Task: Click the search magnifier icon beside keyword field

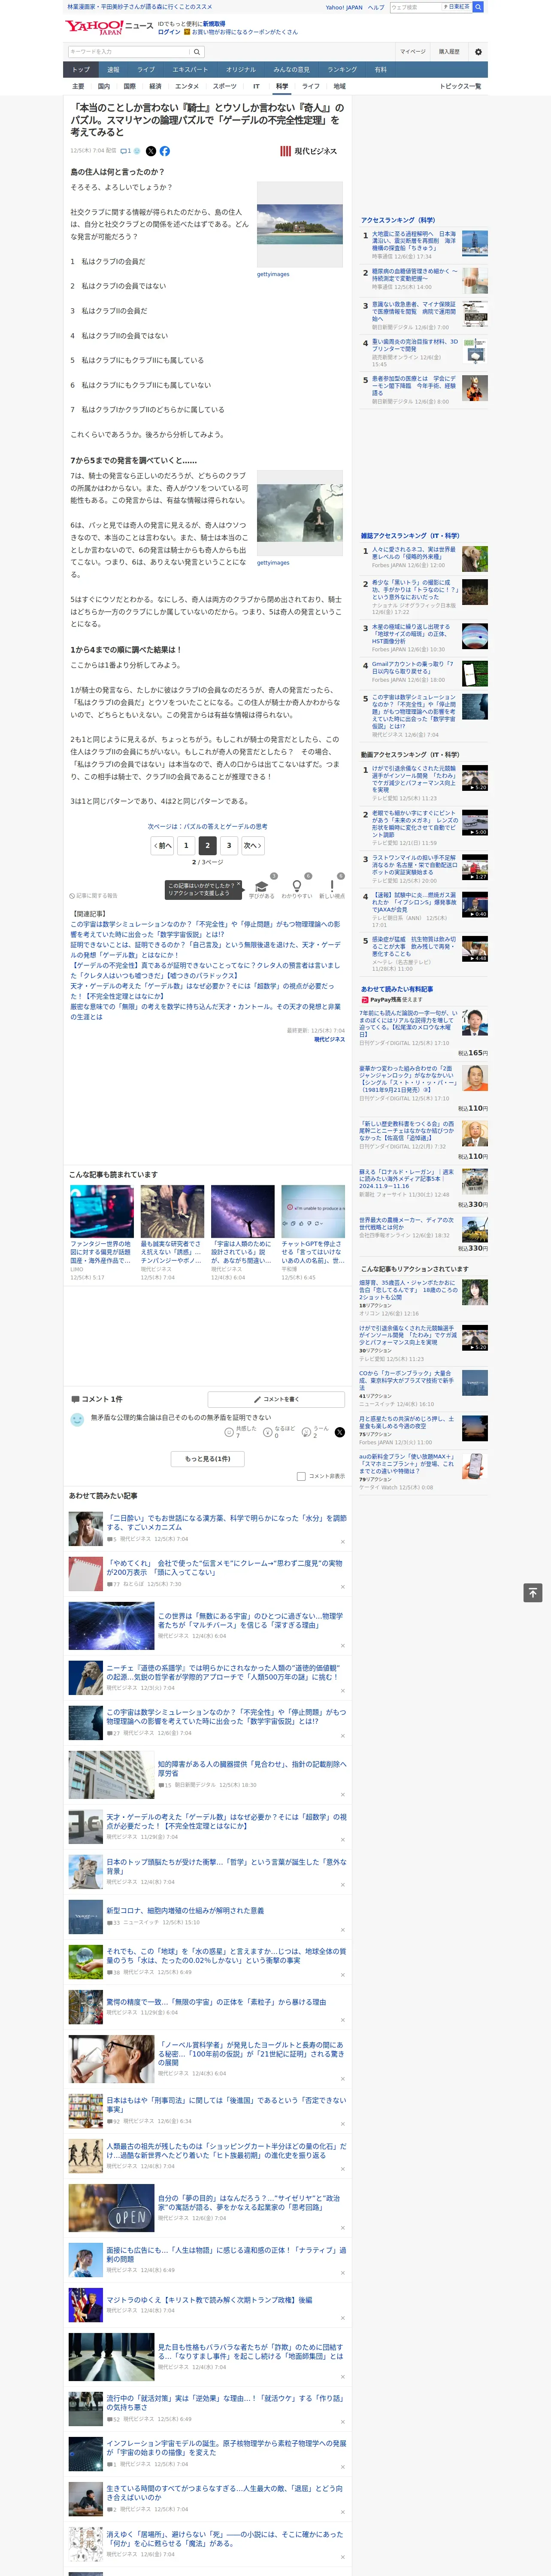Action: tap(197, 52)
